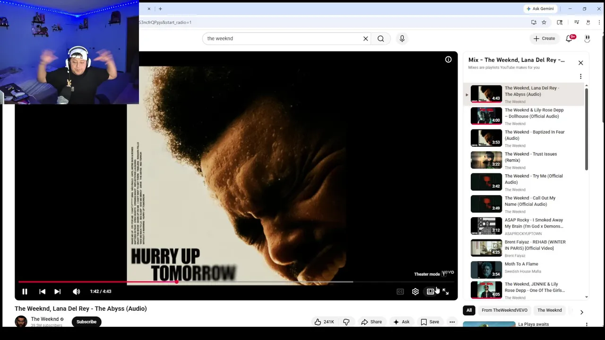Click the 'Mix - The Weeknd, Lana Del Rey' title
The height and width of the screenshot is (340, 605).
[x=516, y=60]
